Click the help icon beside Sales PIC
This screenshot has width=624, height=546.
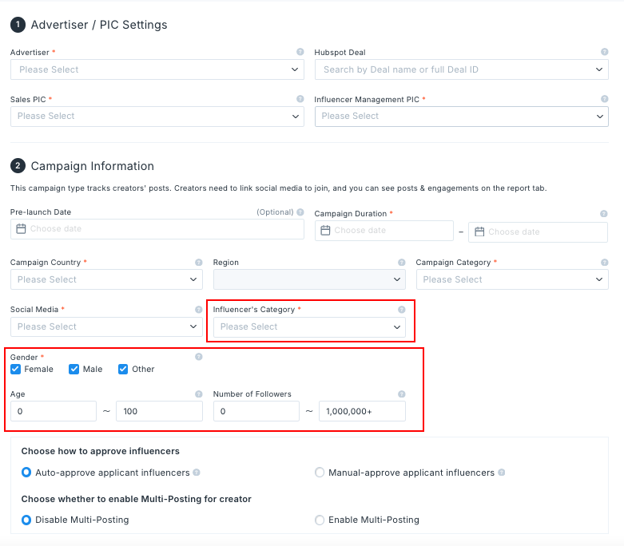point(300,99)
